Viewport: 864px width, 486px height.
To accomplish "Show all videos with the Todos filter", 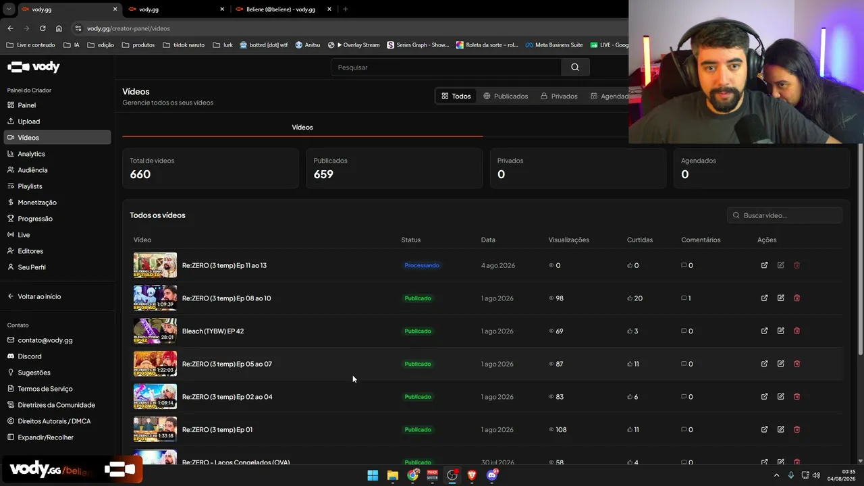I will point(456,96).
